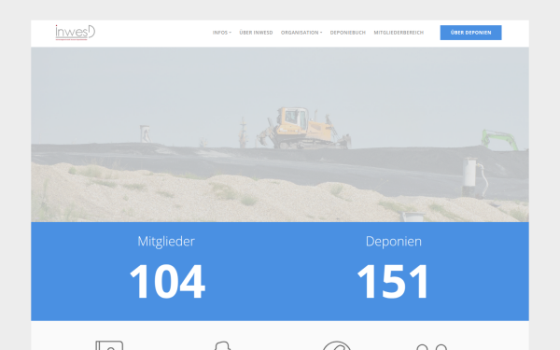
Task: Expand the Organisation dropdown menu
Action: pyautogui.click(x=301, y=33)
